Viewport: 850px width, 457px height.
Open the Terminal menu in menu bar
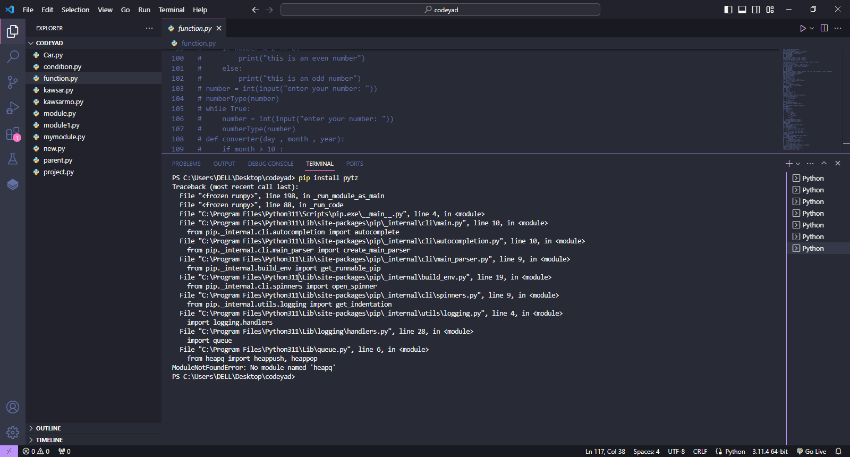point(171,10)
